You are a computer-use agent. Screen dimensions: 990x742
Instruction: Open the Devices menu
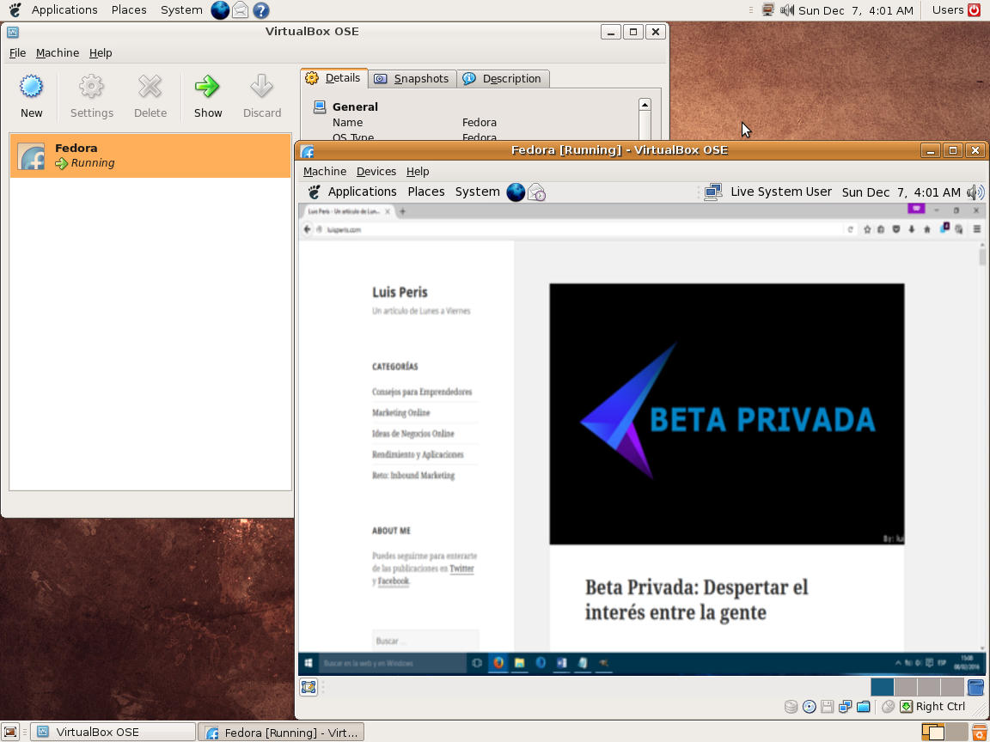pos(376,172)
